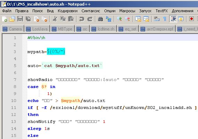Viewport: 198px width, 139px height.
Task: Create a new file with toolbar icon
Action: [5, 19]
